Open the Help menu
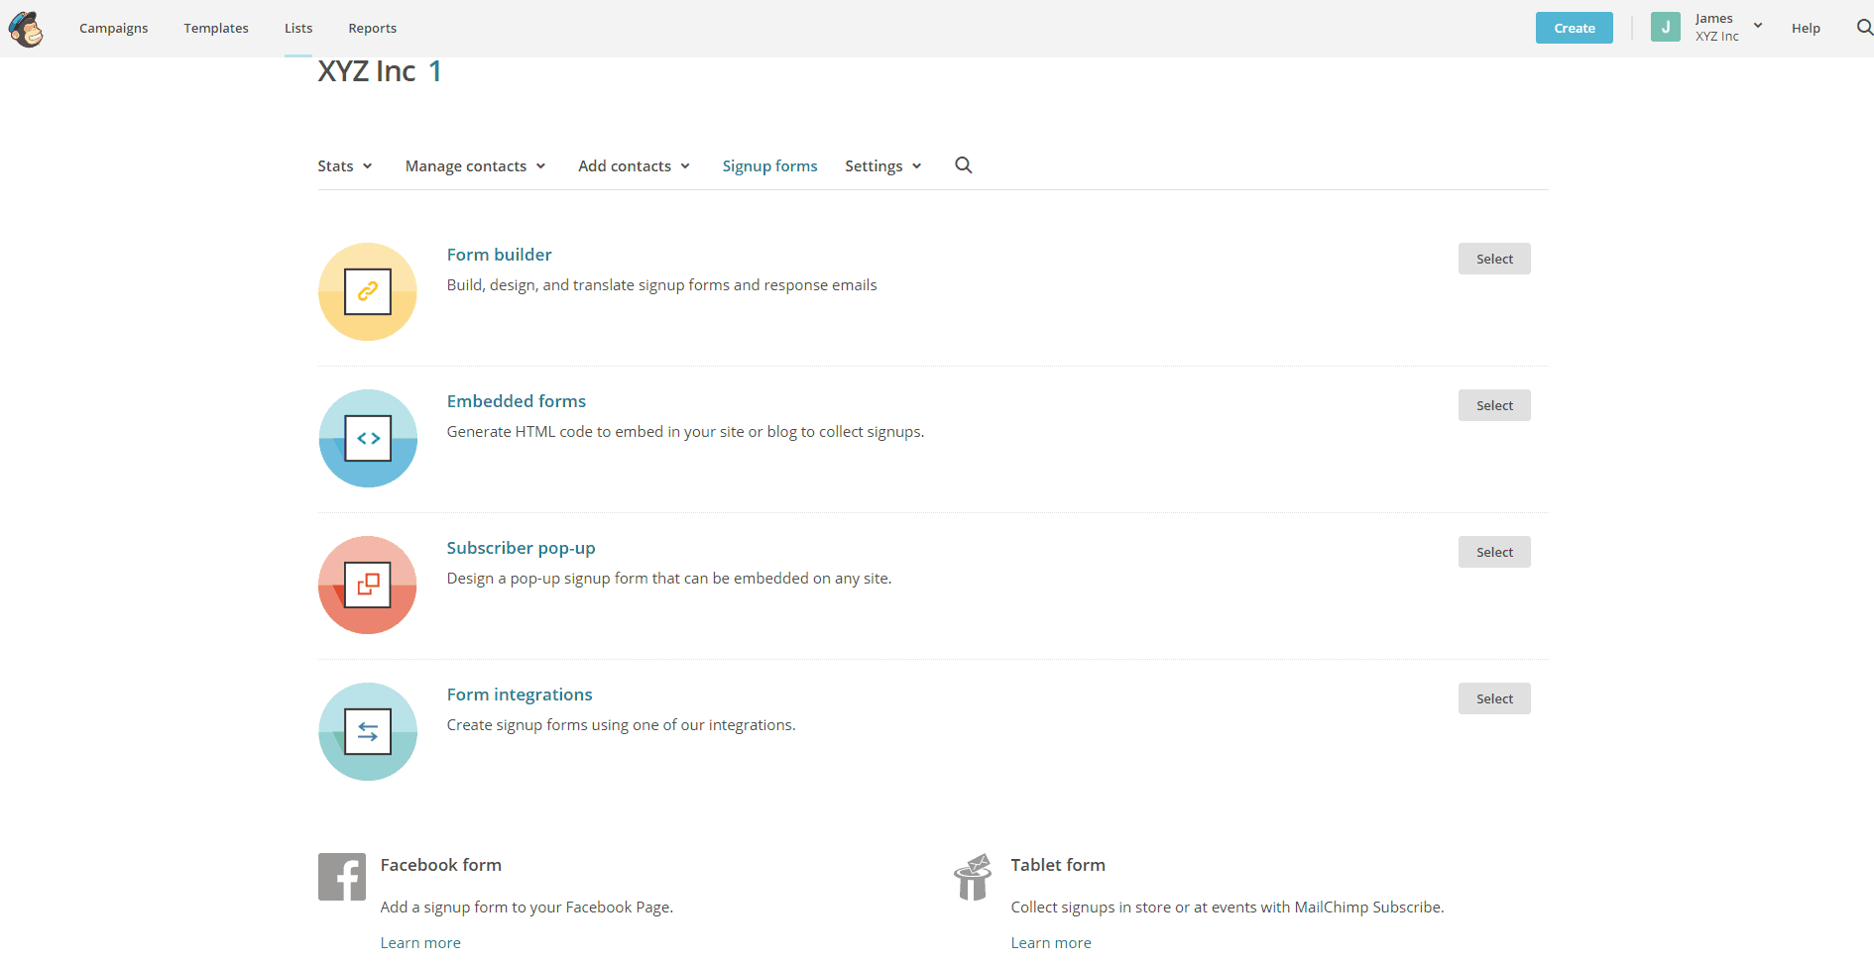Viewport: 1874px width, 962px height. click(1806, 28)
